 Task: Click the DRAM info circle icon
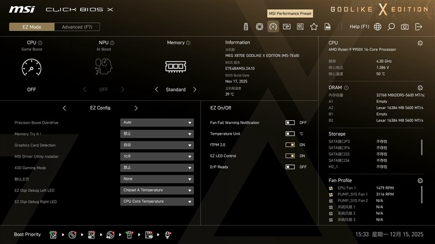coord(346,88)
